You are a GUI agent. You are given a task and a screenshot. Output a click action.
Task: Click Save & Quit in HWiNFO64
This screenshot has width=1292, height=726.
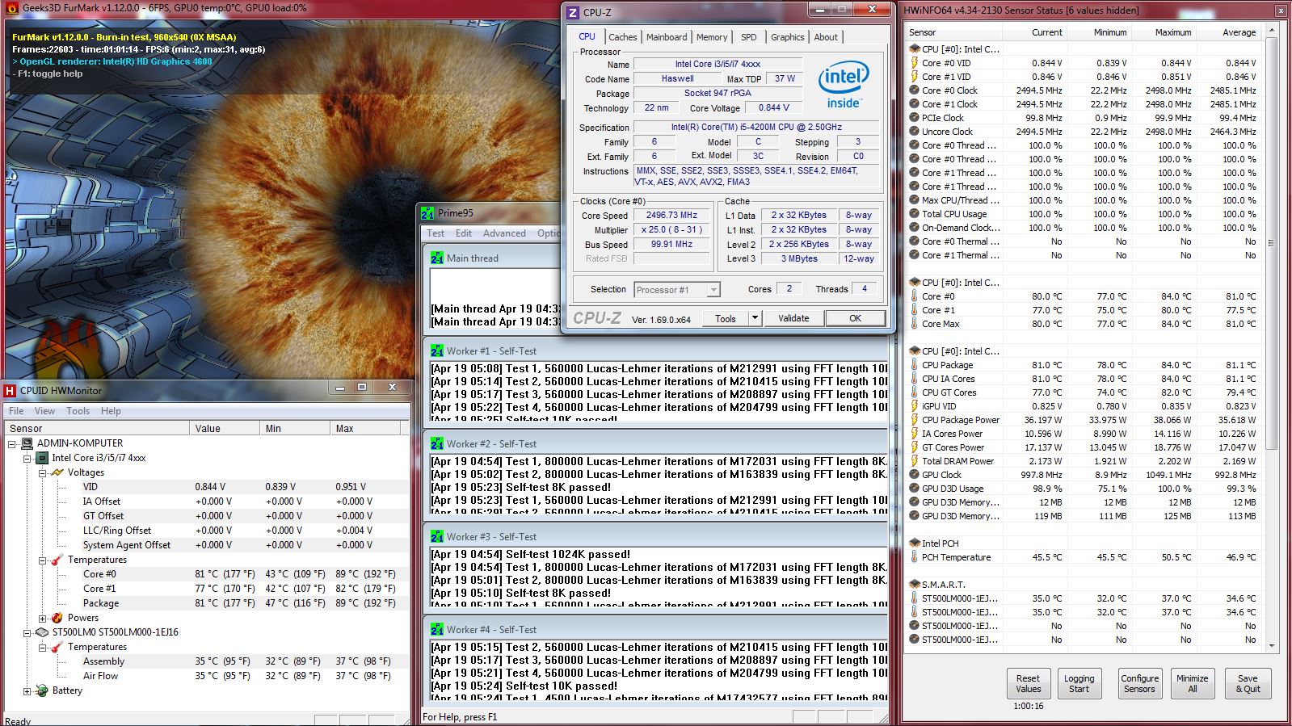pos(1248,684)
